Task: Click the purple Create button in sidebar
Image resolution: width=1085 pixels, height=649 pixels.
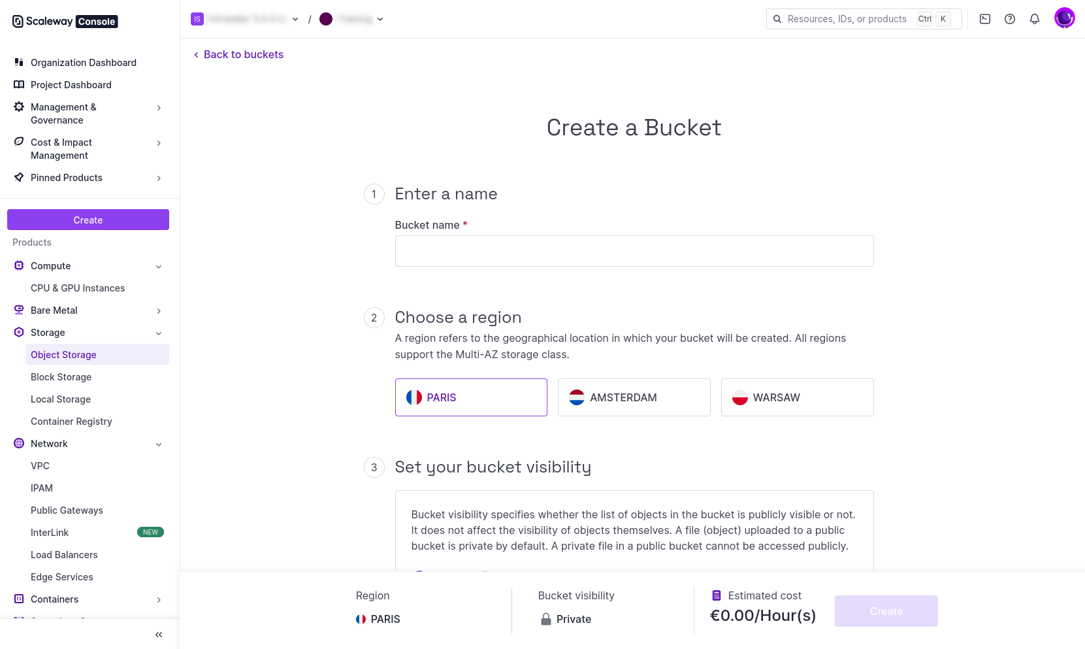Action: point(88,220)
